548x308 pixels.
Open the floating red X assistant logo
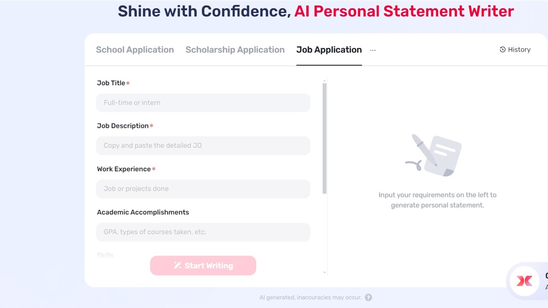pyautogui.click(x=524, y=281)
